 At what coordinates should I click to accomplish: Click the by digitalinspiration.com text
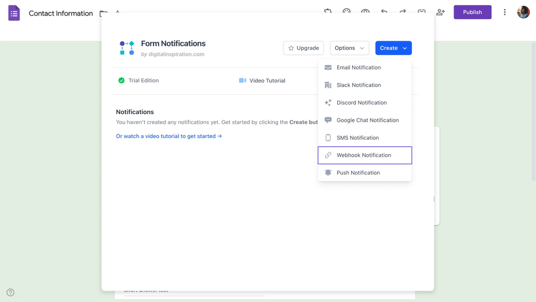173,54
